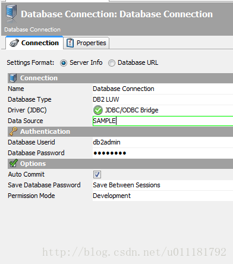This screenshot has height=264, width=233.
Task: Click the Connection section server icon
Action: 13,78
